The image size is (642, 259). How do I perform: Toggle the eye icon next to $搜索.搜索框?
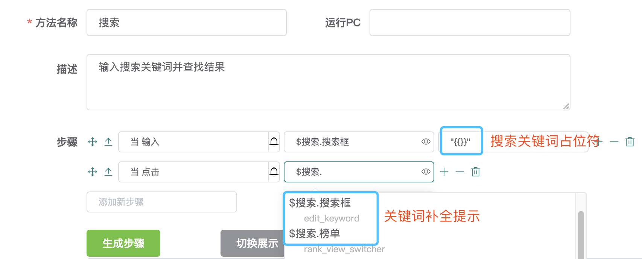pos(426,142)
